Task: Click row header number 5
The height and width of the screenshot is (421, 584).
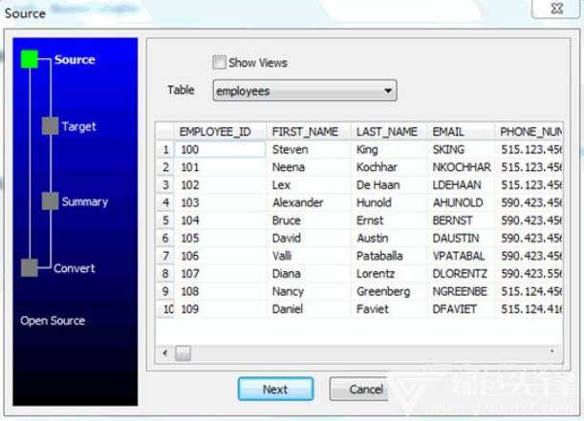Action: point(165,221)
